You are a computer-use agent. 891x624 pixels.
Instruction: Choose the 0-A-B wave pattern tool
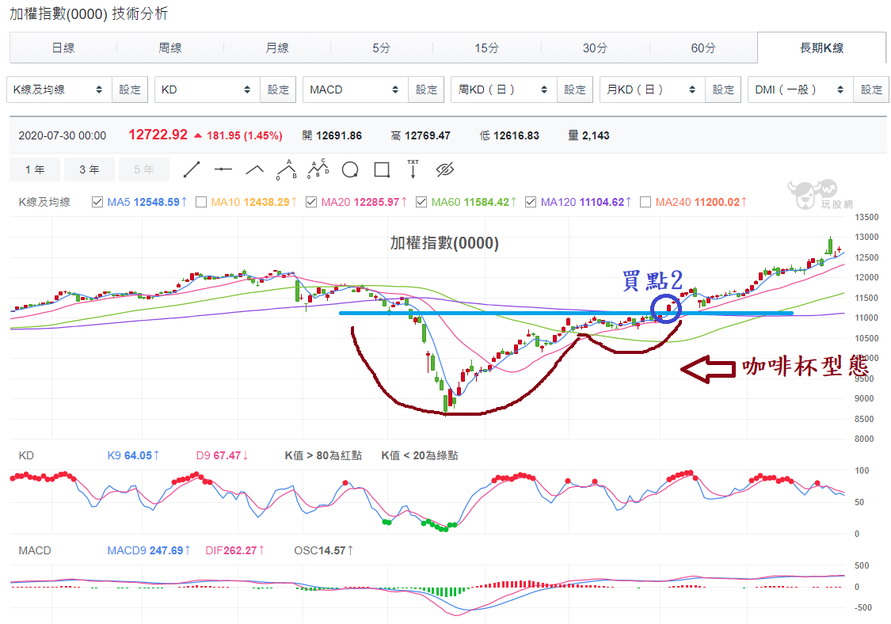(286, 169)
